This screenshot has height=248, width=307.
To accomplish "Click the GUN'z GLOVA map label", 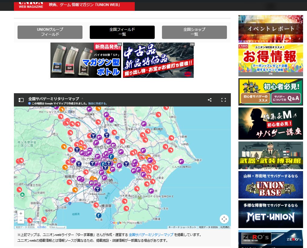I will [144, 179].
